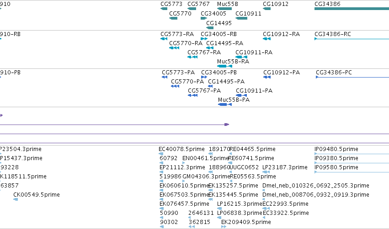Open the CG10911 gene label
Viewport: 389px width, 229px height.
coord(248,13)
